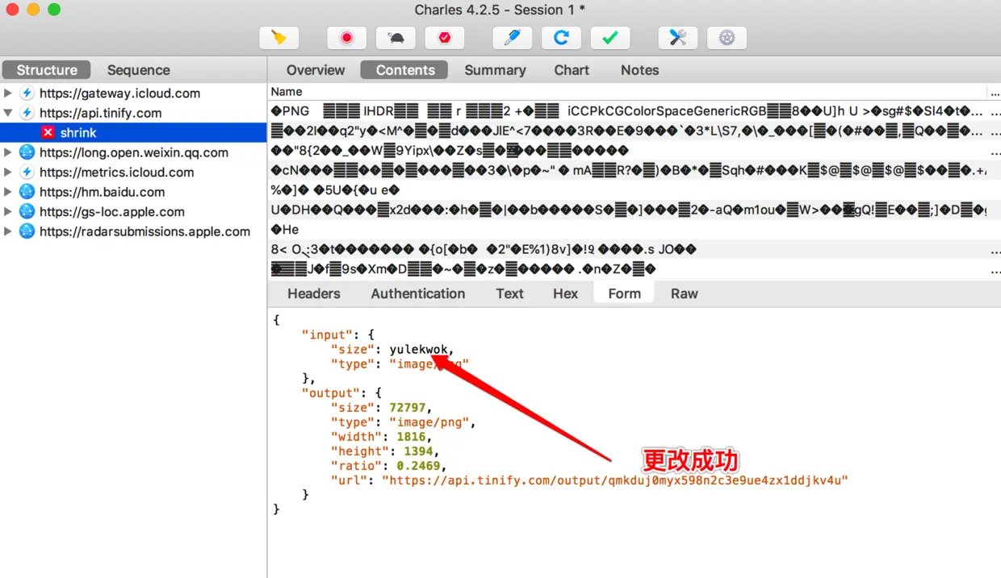The width and height of the screenshot is (1001, 578).
Task: Open the Chart tab
Action: (x=572, y=70)
